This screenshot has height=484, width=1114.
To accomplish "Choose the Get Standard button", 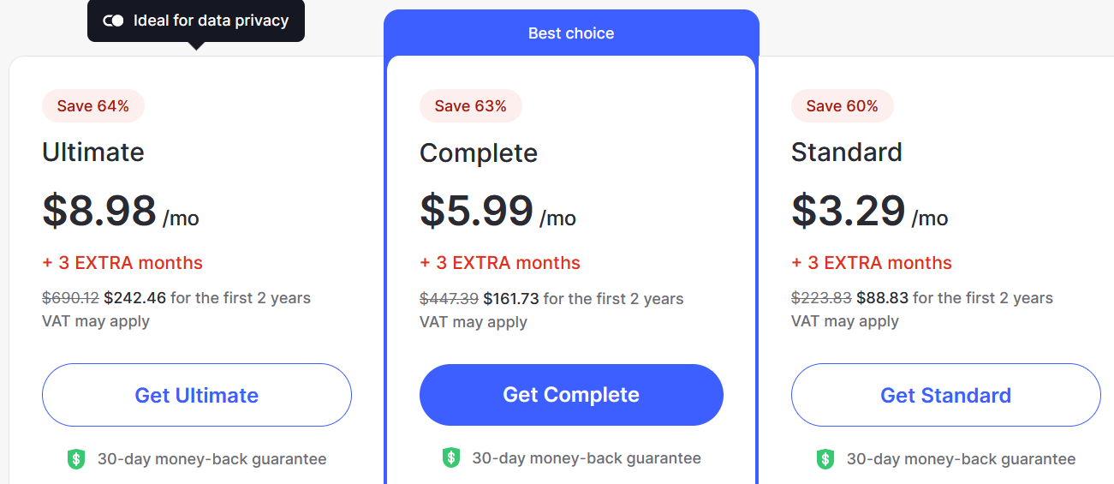I will point(945,395).
